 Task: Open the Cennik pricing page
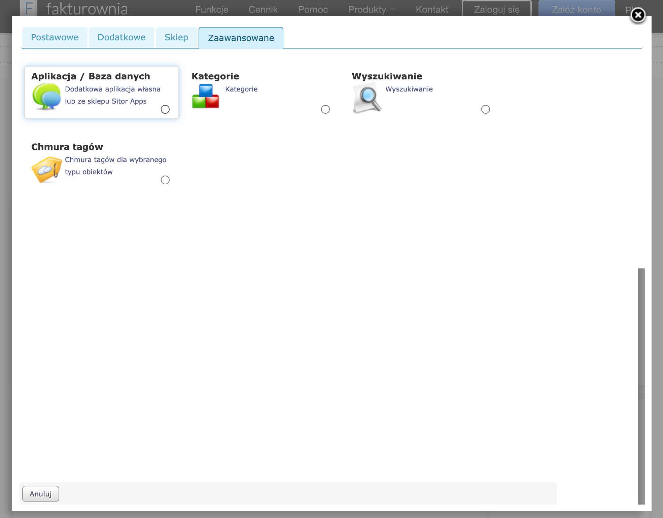click(x=263, y=9)
